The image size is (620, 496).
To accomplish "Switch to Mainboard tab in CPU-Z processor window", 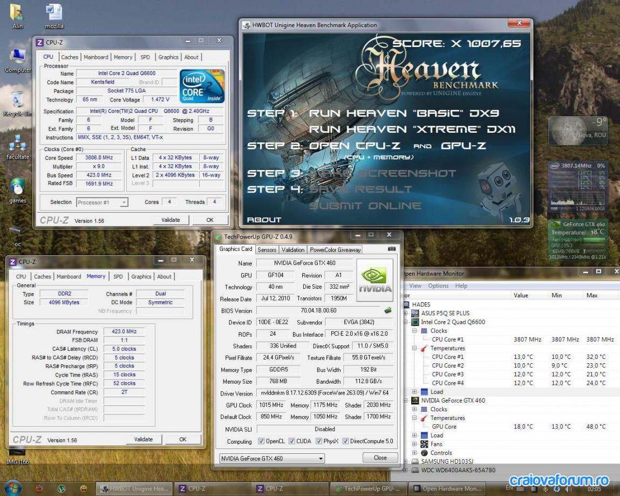I will coord(96,57).
